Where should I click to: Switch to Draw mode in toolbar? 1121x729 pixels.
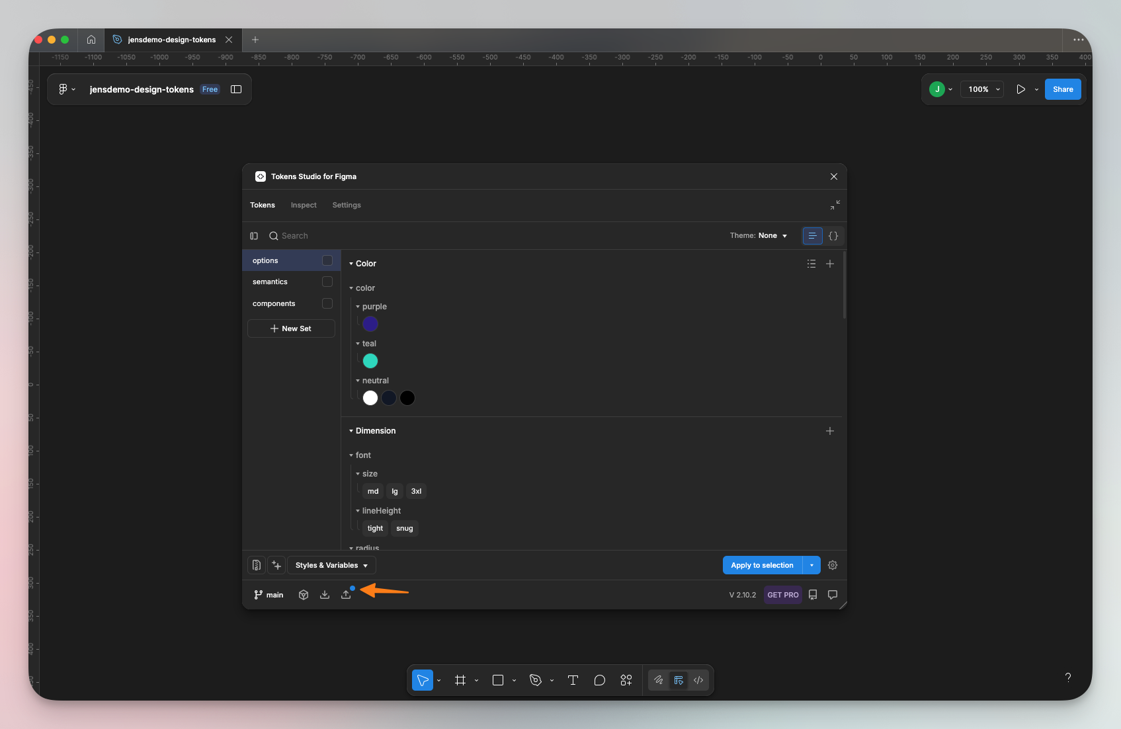(659, 680)
